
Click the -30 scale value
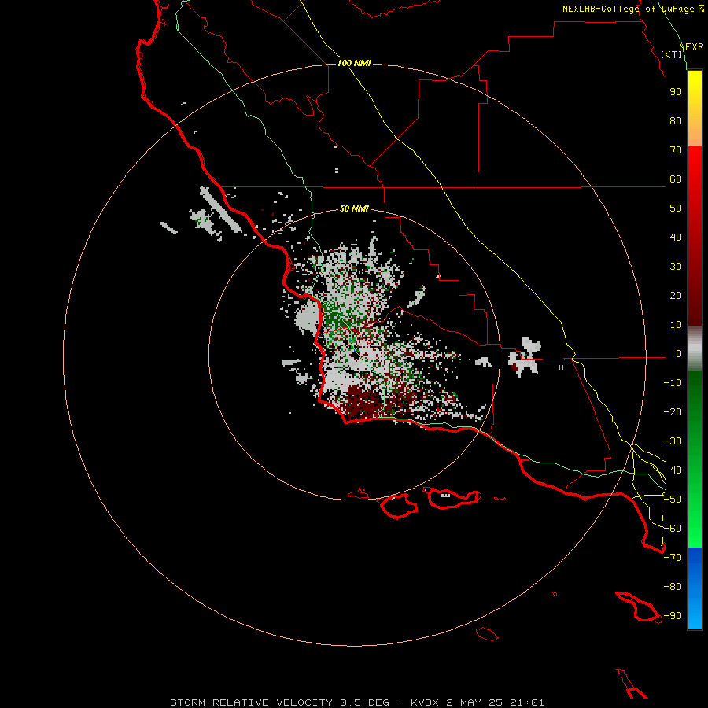673,441
